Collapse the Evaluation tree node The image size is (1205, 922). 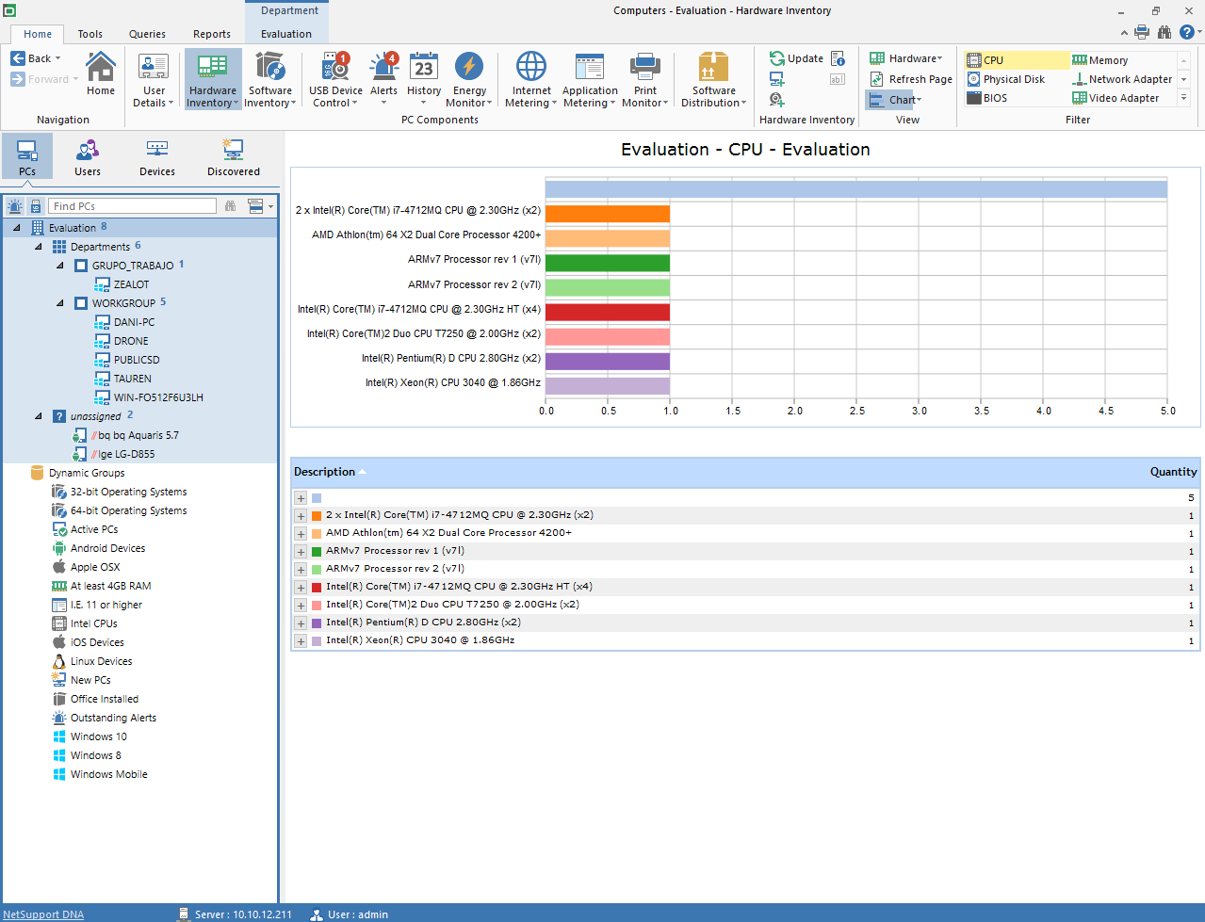(16, 228)
